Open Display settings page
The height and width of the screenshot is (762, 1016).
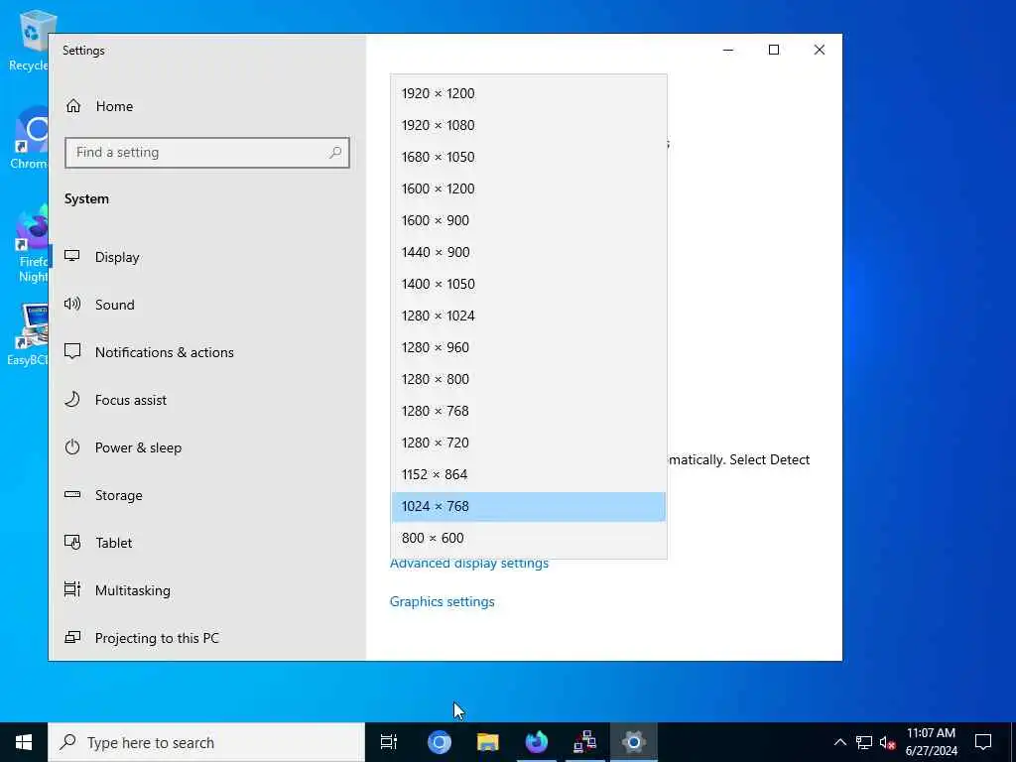pos(207,257)
